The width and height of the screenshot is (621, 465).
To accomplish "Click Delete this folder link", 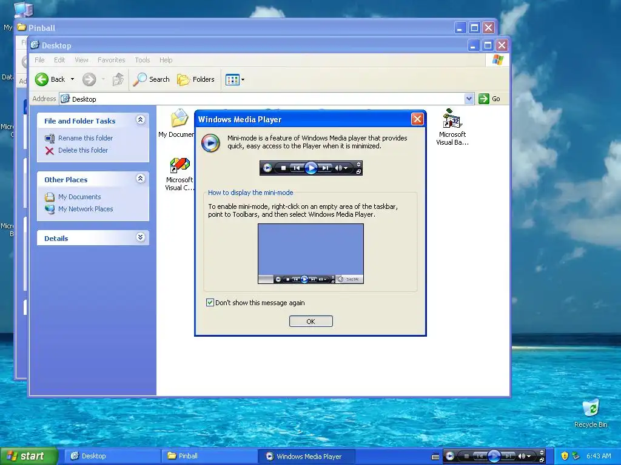I will click(82, 150).
